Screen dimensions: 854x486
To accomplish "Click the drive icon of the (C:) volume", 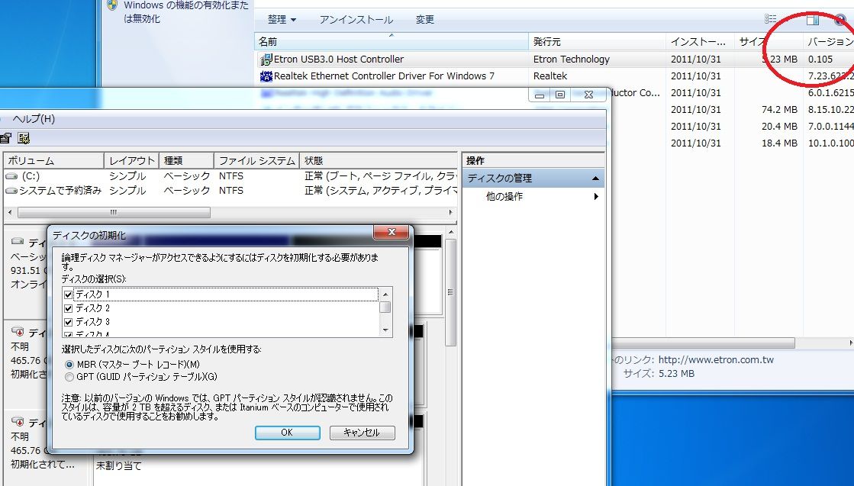I will click(11, 176).
